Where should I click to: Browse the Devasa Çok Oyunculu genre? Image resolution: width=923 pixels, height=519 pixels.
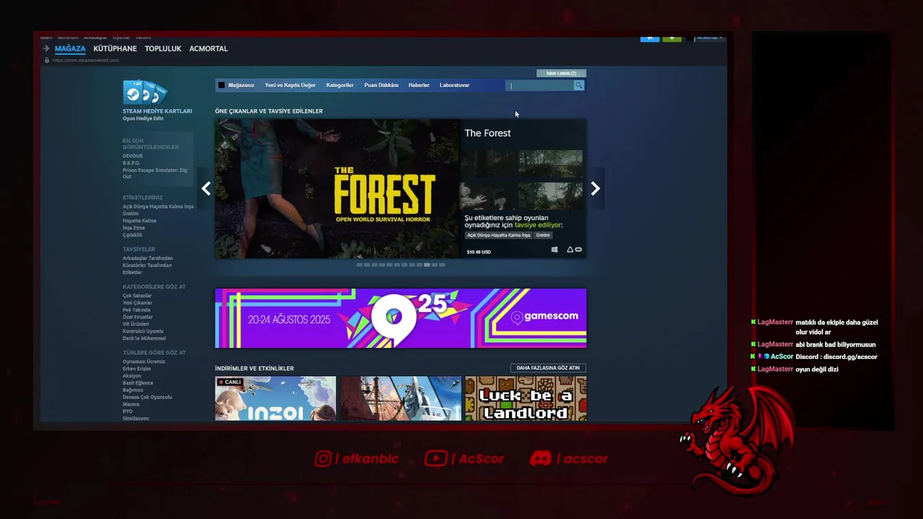click(x=147, y=397)
